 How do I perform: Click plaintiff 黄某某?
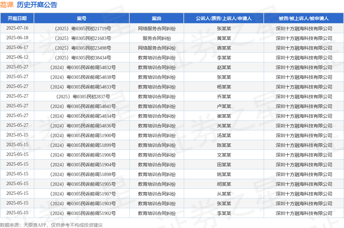pos(224,38)
